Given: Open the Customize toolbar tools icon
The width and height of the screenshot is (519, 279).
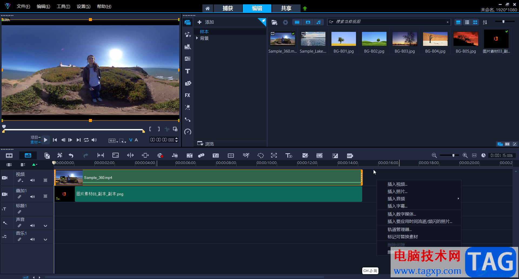Looking at the screenshot, I should (59, 155).
